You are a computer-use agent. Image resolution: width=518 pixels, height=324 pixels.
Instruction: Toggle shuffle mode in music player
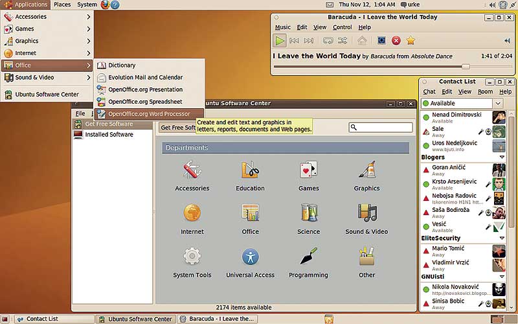(343, 41)
